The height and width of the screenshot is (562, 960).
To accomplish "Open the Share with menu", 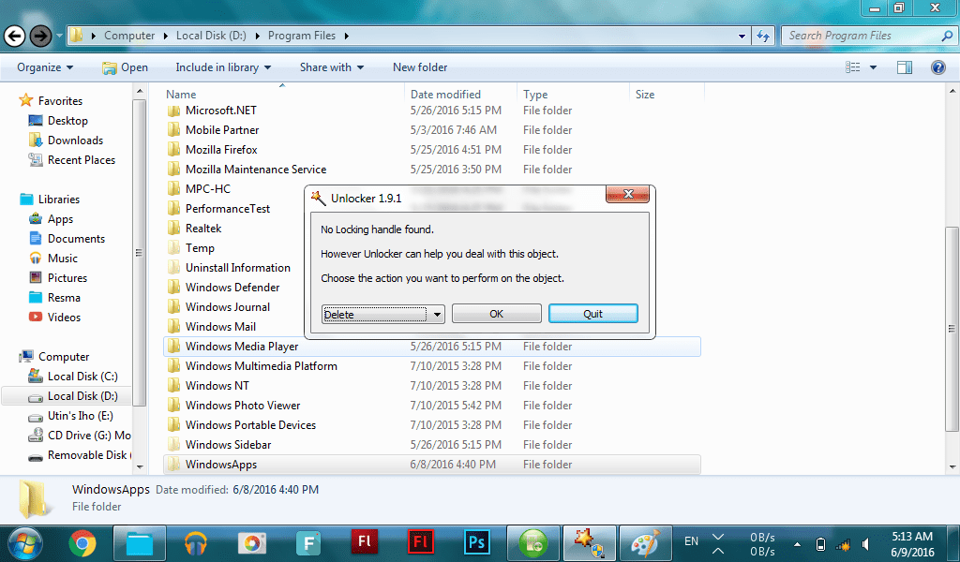I will [331, 67].
